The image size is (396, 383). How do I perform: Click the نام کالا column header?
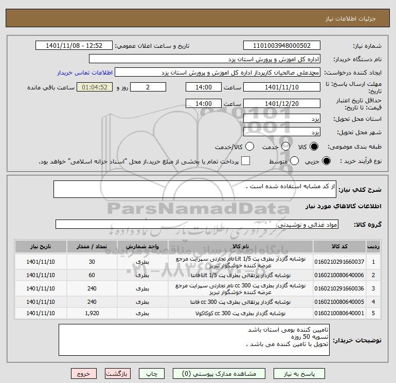click(241, 246)
